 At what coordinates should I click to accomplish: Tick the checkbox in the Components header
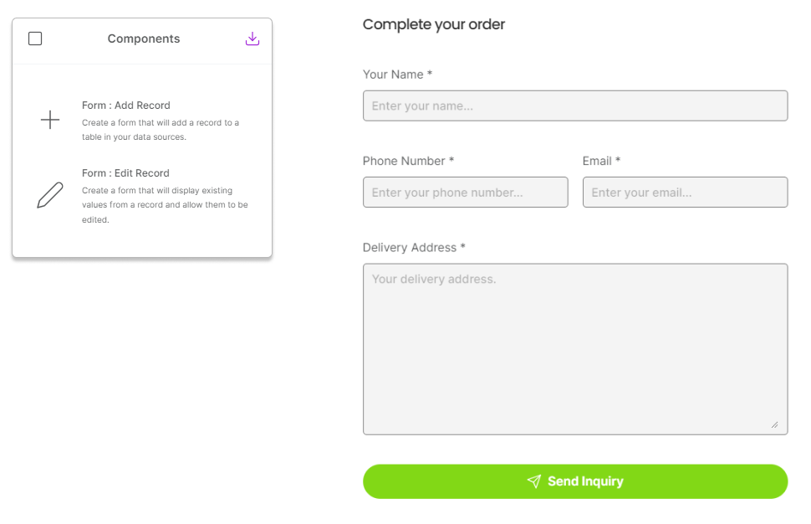pos(35,39)
